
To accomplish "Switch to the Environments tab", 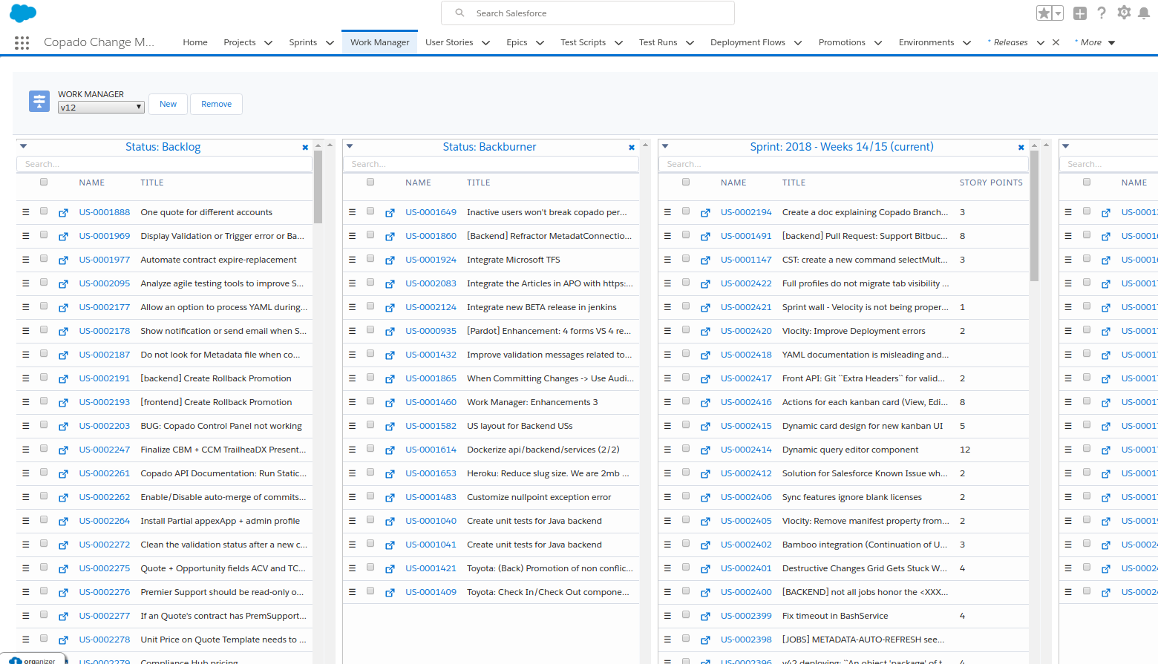I will [x=926, y=42].
